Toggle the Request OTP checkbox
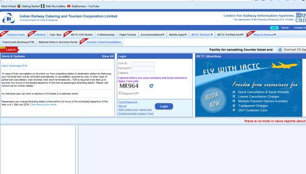The height and width of the screenshot is (174, 306). coord(120,93)
